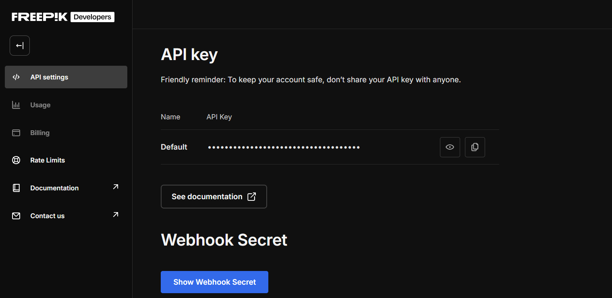This screenshot has height=298, width=612.
Task: Select the Rate Limits lifebuoy icon
Action: 16,160
